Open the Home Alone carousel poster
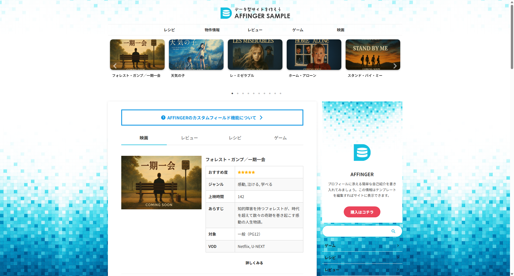Screen dimensions: 514x276 click(x=314, y=55)
